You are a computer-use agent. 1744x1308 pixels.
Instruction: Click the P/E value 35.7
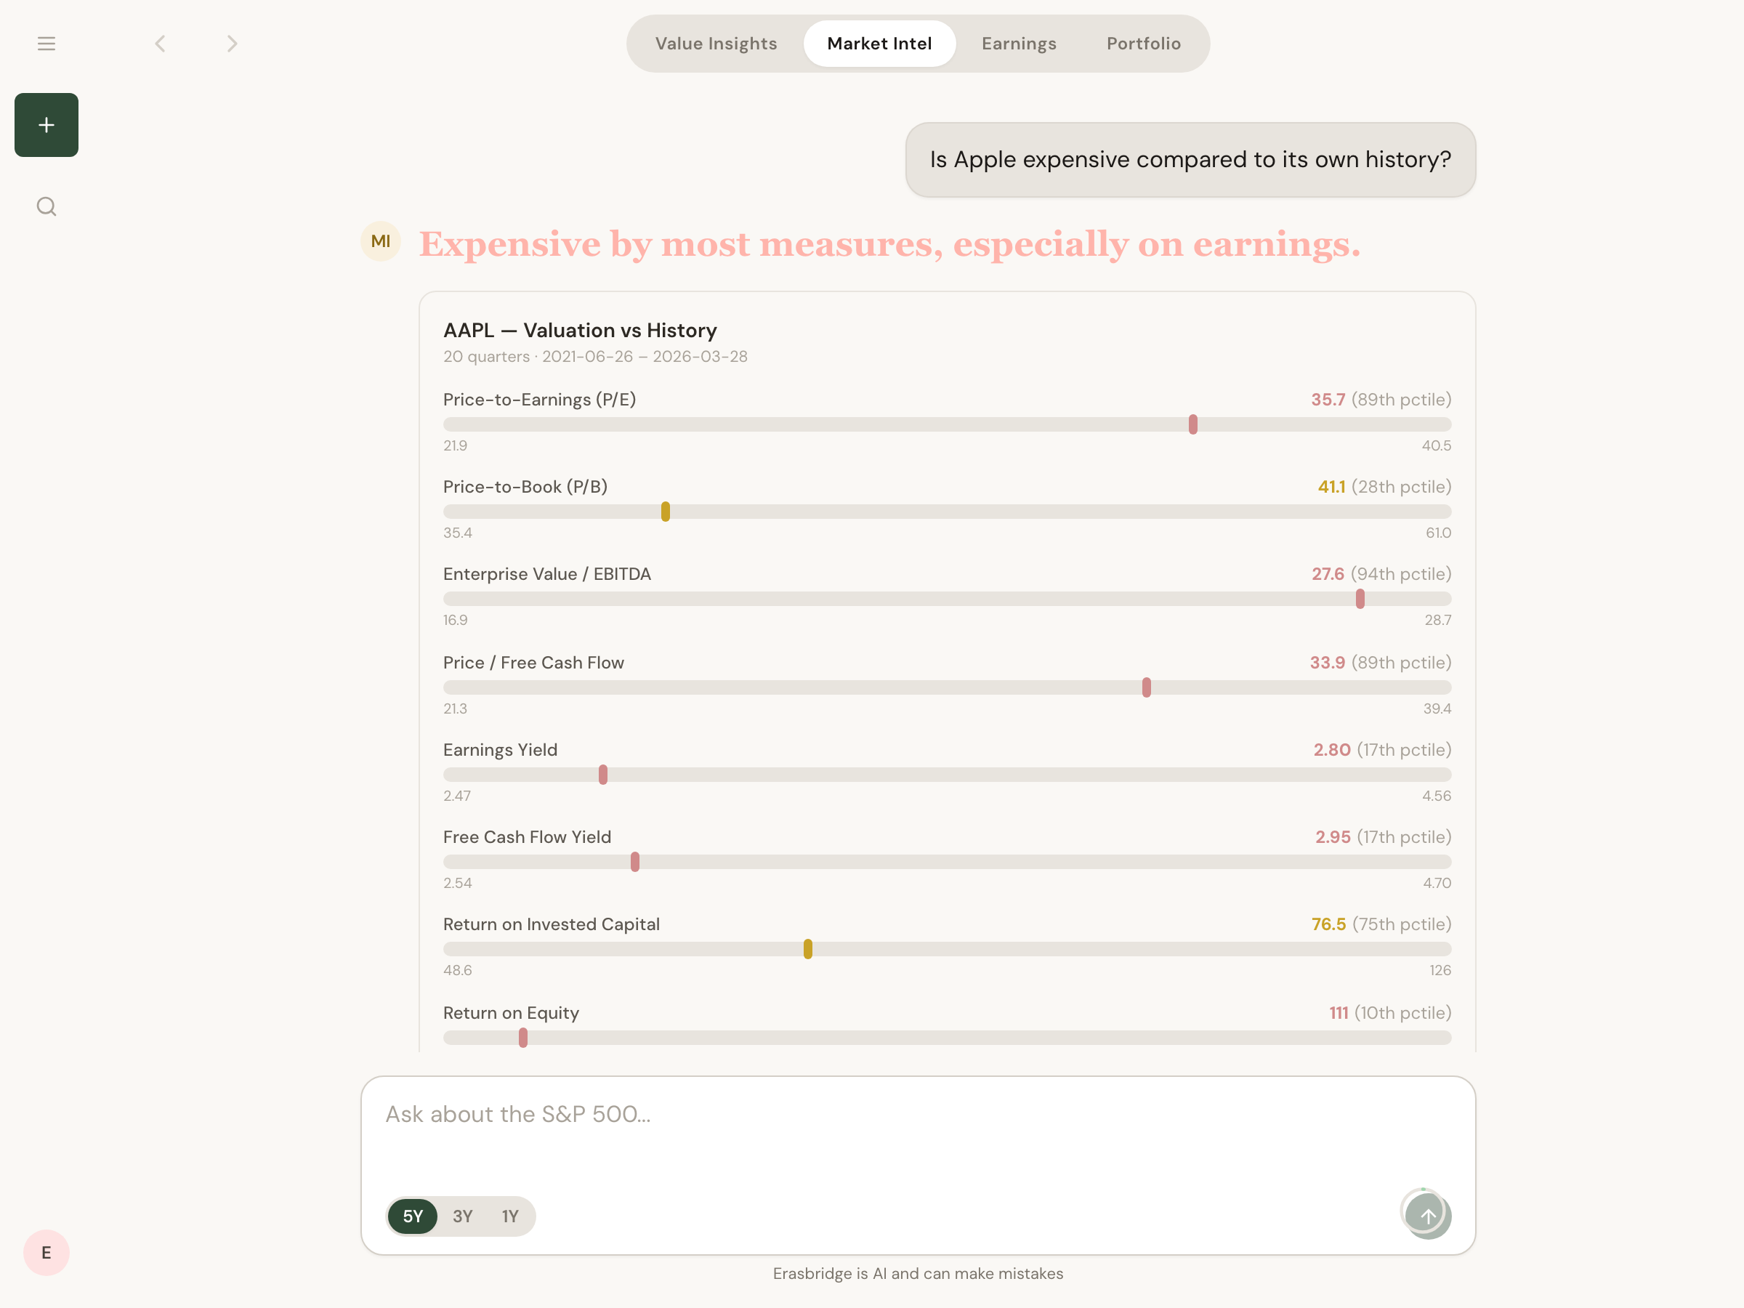(1328, 400)
